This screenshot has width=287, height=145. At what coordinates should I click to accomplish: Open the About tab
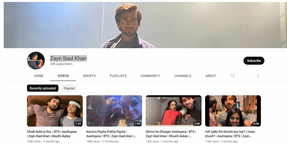pyautogui.click(x=211, y=76)
